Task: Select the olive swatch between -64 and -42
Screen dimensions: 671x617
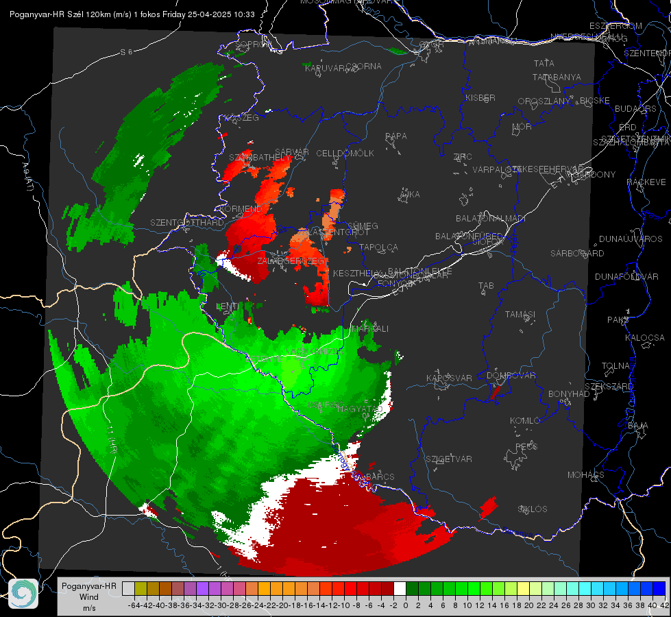Action: click(141, 588)
